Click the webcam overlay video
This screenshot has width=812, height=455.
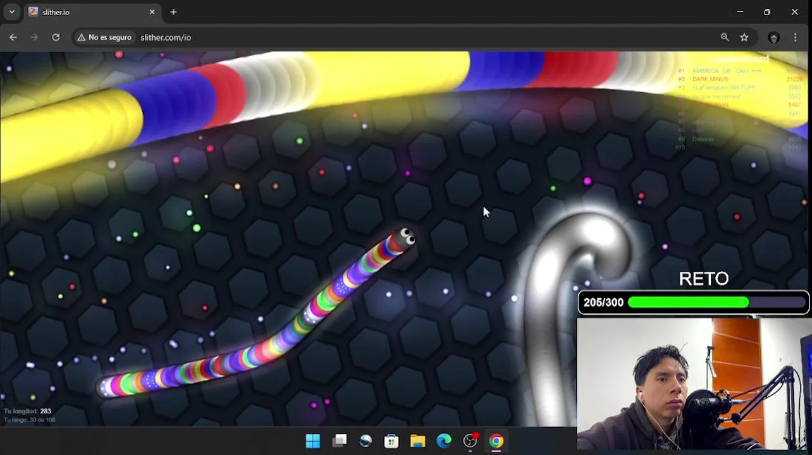point(694,384)
